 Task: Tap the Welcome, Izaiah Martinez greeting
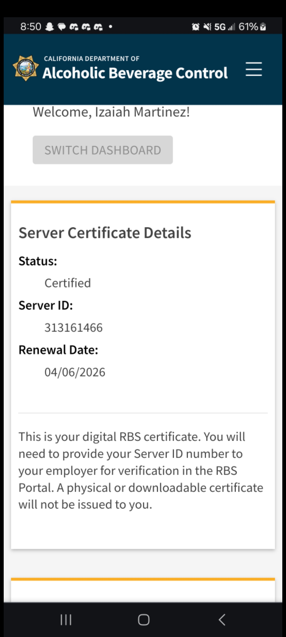coord(111,112)
